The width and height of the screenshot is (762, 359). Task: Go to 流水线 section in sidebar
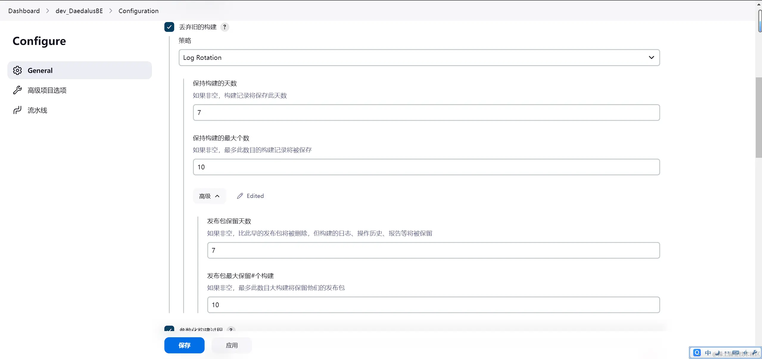37,110
